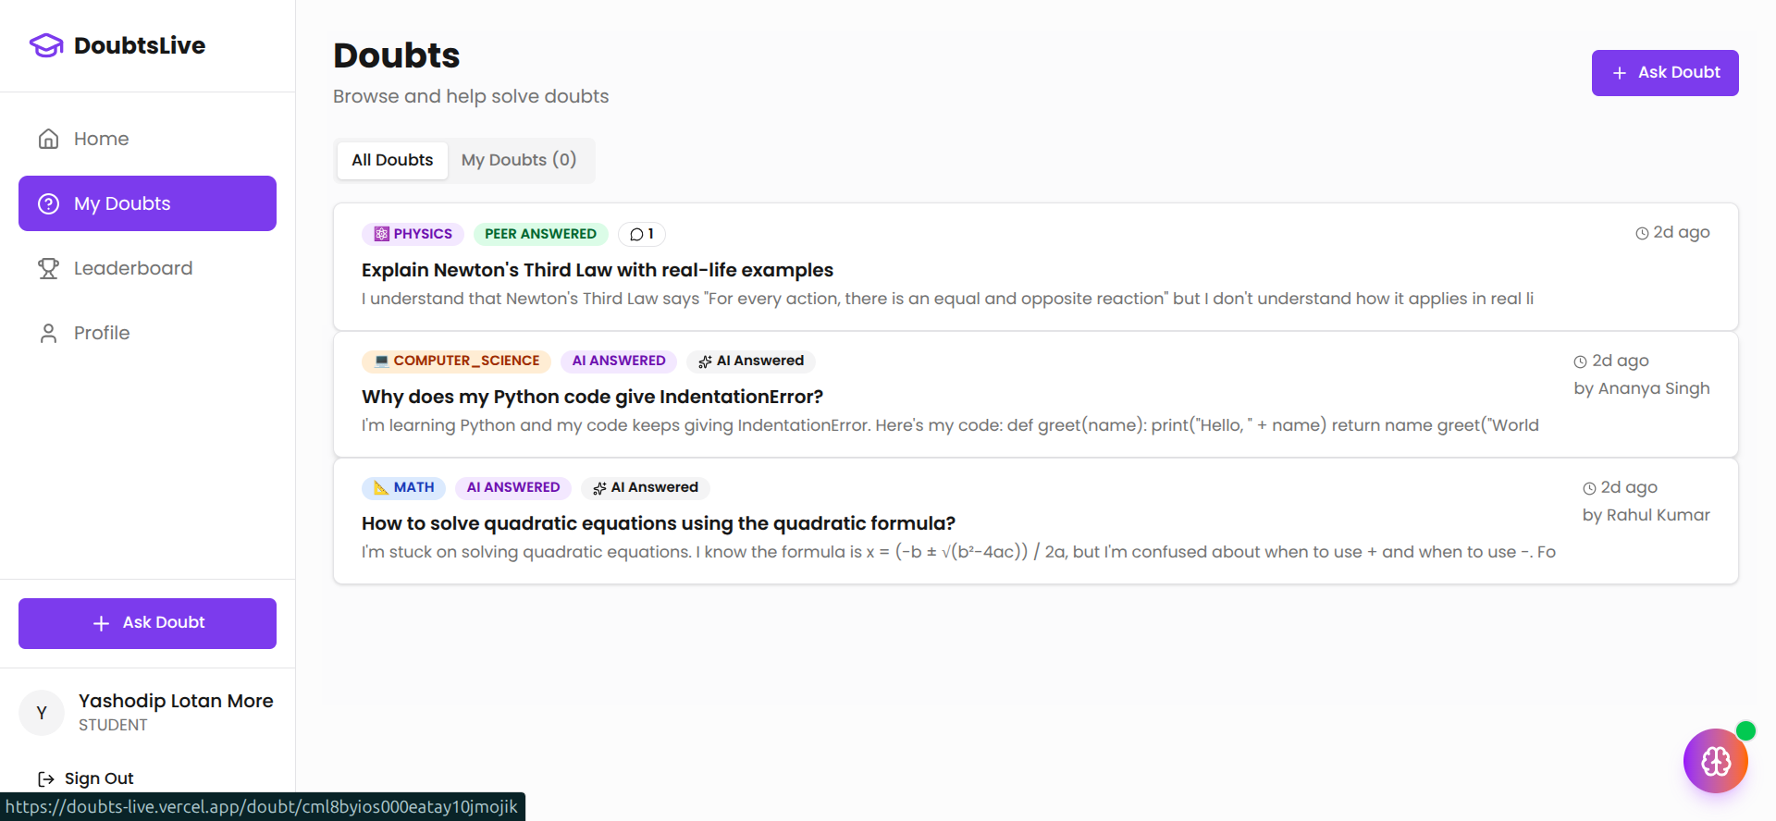Click the Leaderboard trophy icon
The image size is (1776, 821).
[48, 268]
